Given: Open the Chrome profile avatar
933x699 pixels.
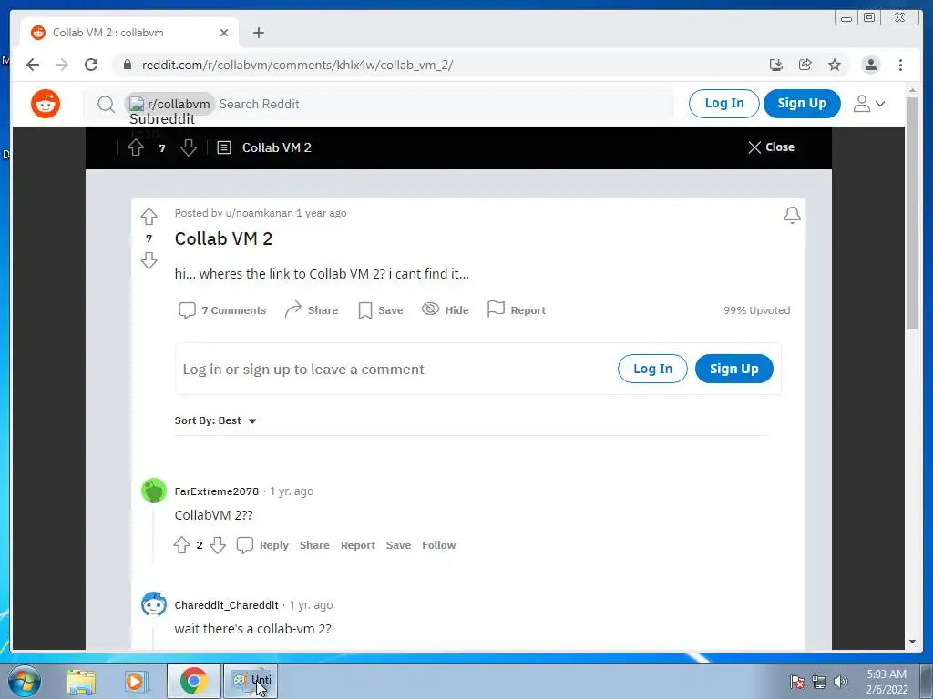Looking at the screenshot, I should coord(870,65).
